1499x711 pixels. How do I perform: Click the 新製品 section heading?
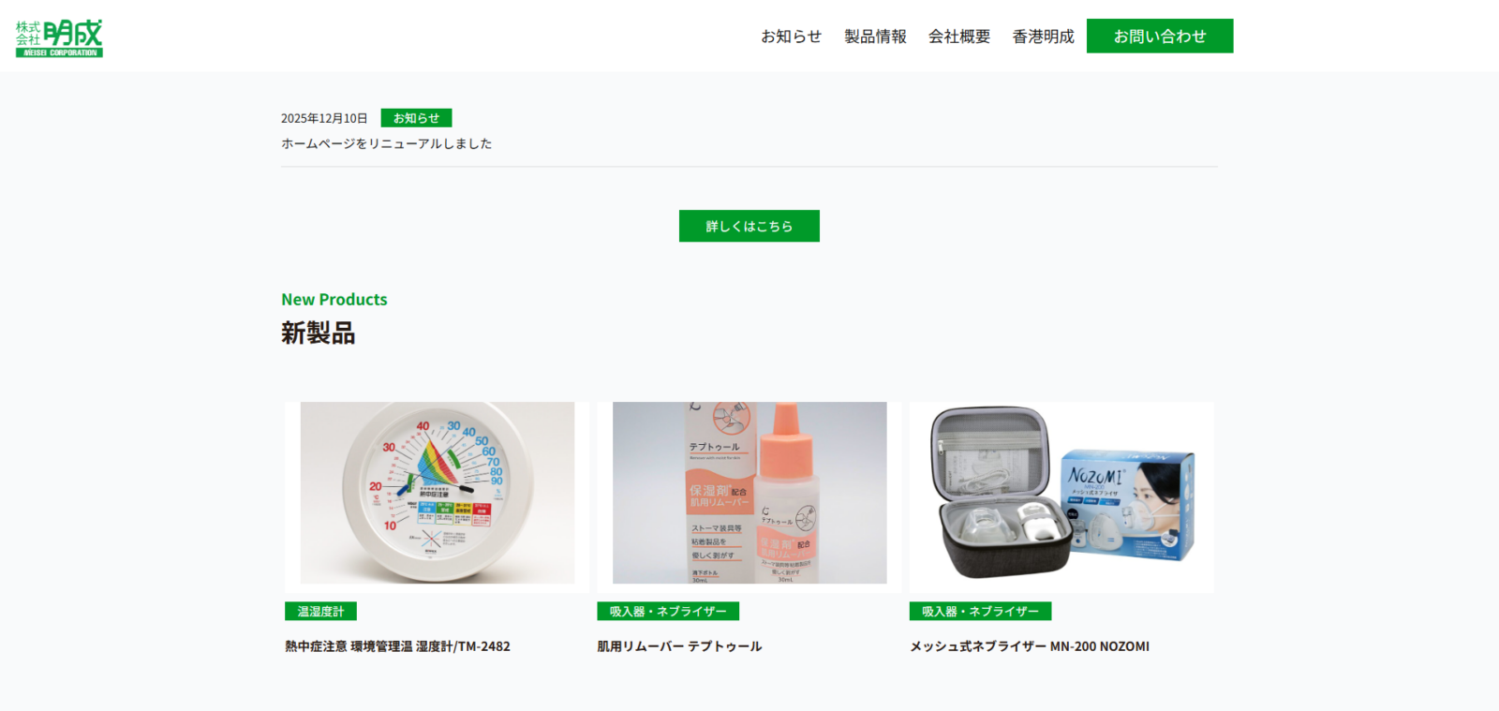pos(319,333)
